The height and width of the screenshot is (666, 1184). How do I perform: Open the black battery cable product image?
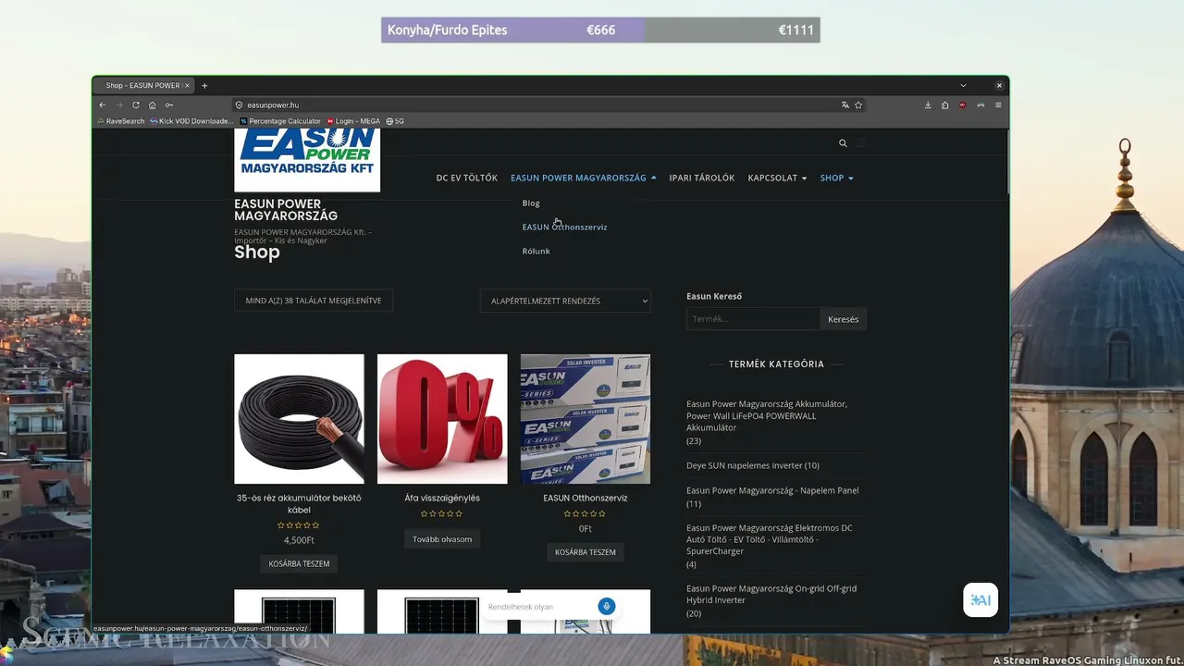[299, 419]
